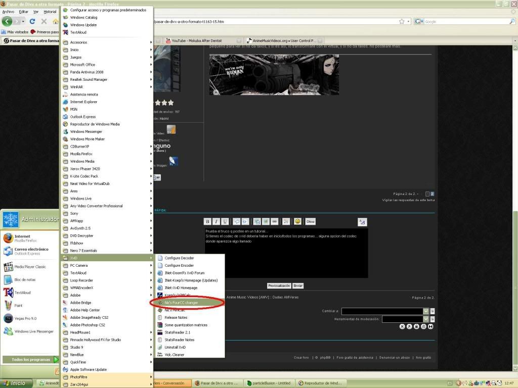
Task: Submit the reply with Enviar button
Action: (x=298, y=286)
